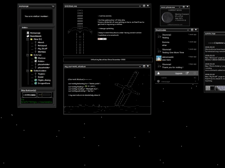
Task: Maximize the moon_phase window
Action: [183, 7]
